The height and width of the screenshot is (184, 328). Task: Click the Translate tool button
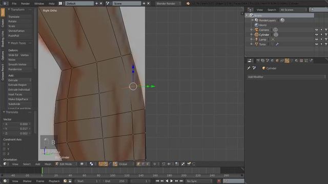pos(19,17)
